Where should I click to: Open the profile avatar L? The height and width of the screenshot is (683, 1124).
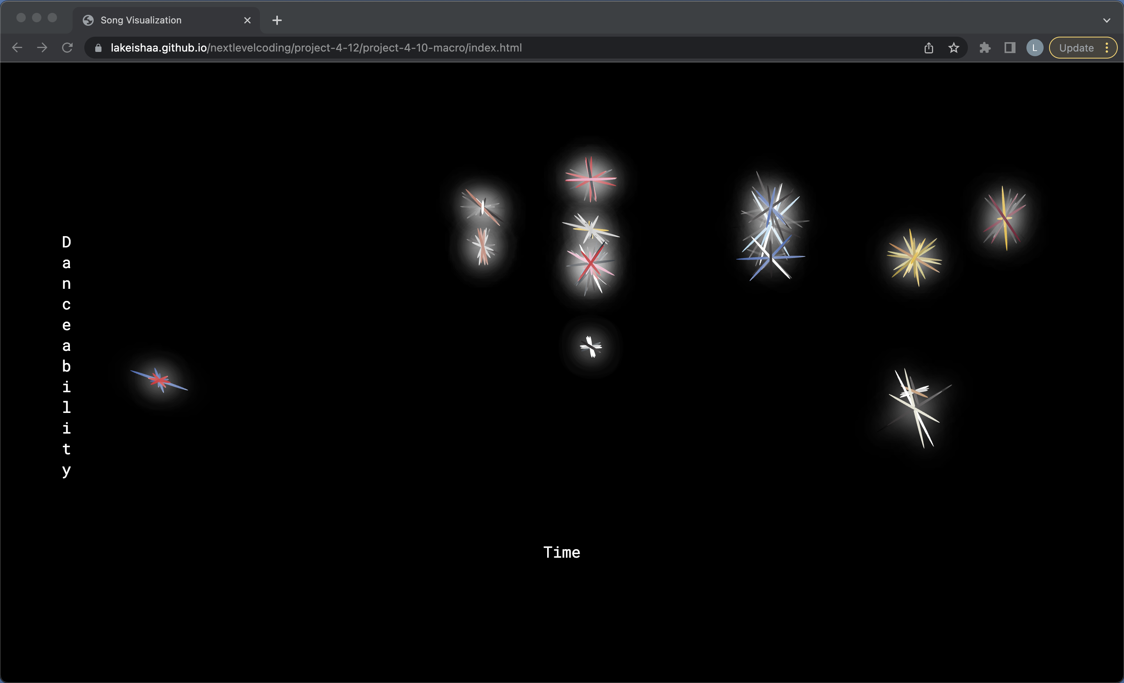(x=1034, y=48)
